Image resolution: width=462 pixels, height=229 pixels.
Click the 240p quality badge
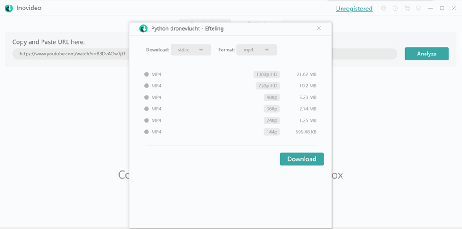272,120
